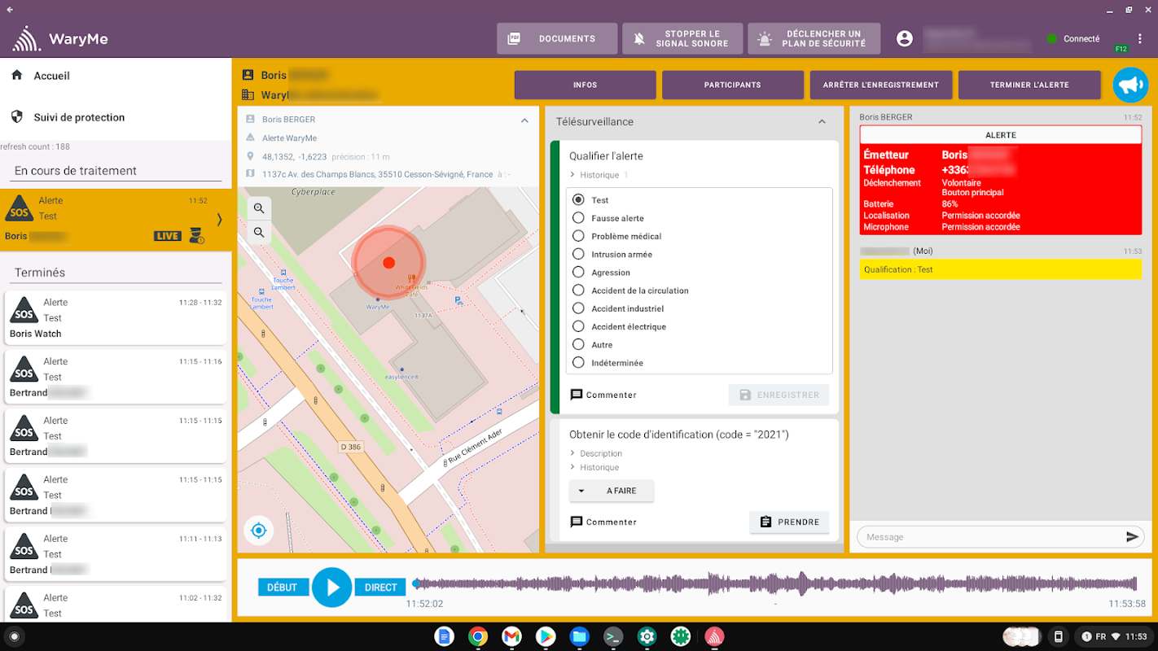Screen dimensions: 1158x651
Task: Expand Description under identification code
Action: (x=601, y=453)
